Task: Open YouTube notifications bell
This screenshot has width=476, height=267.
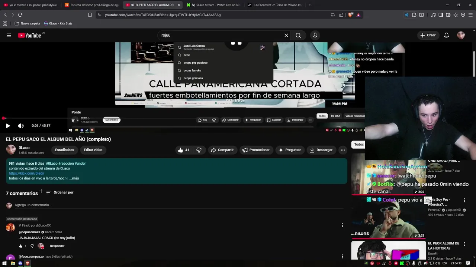Action: pos(447,35)
